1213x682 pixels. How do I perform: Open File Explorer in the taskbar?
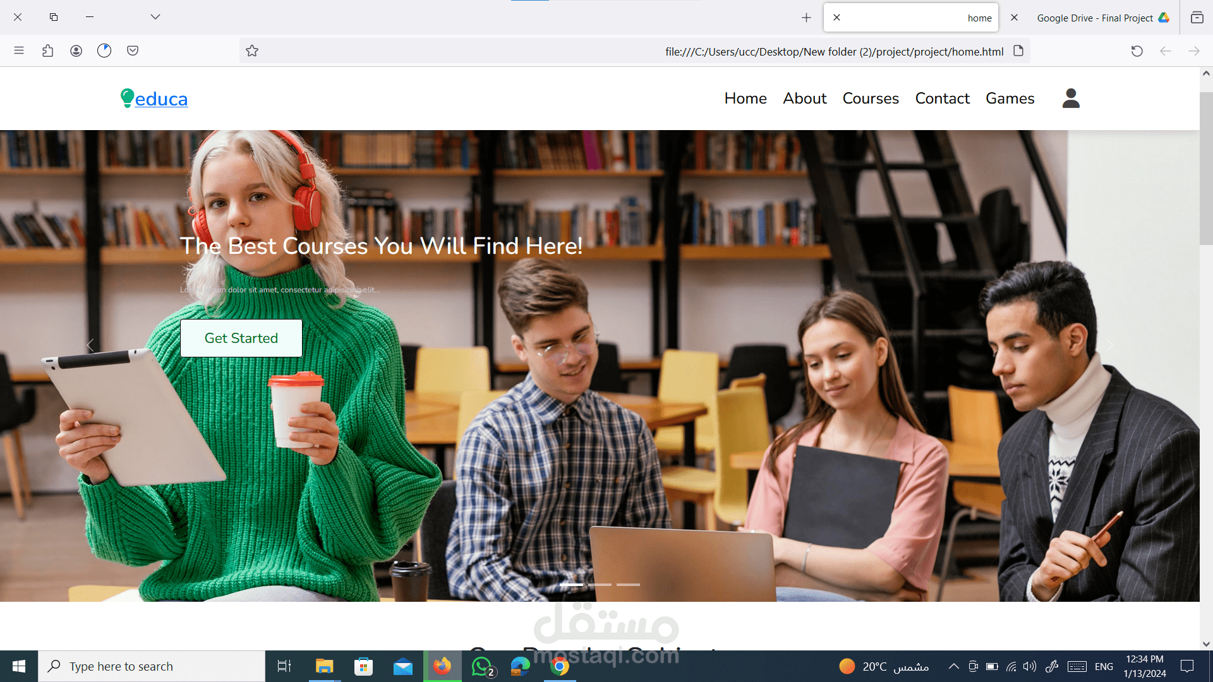pos(324,666)
